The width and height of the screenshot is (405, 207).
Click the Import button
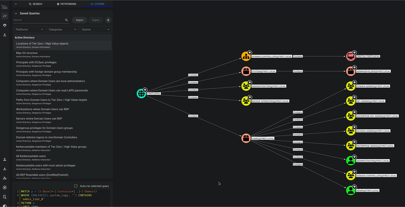[x=80, y=20]
